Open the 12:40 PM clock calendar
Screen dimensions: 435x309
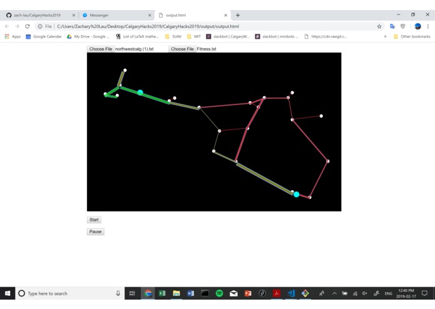[x=406, y=293]
